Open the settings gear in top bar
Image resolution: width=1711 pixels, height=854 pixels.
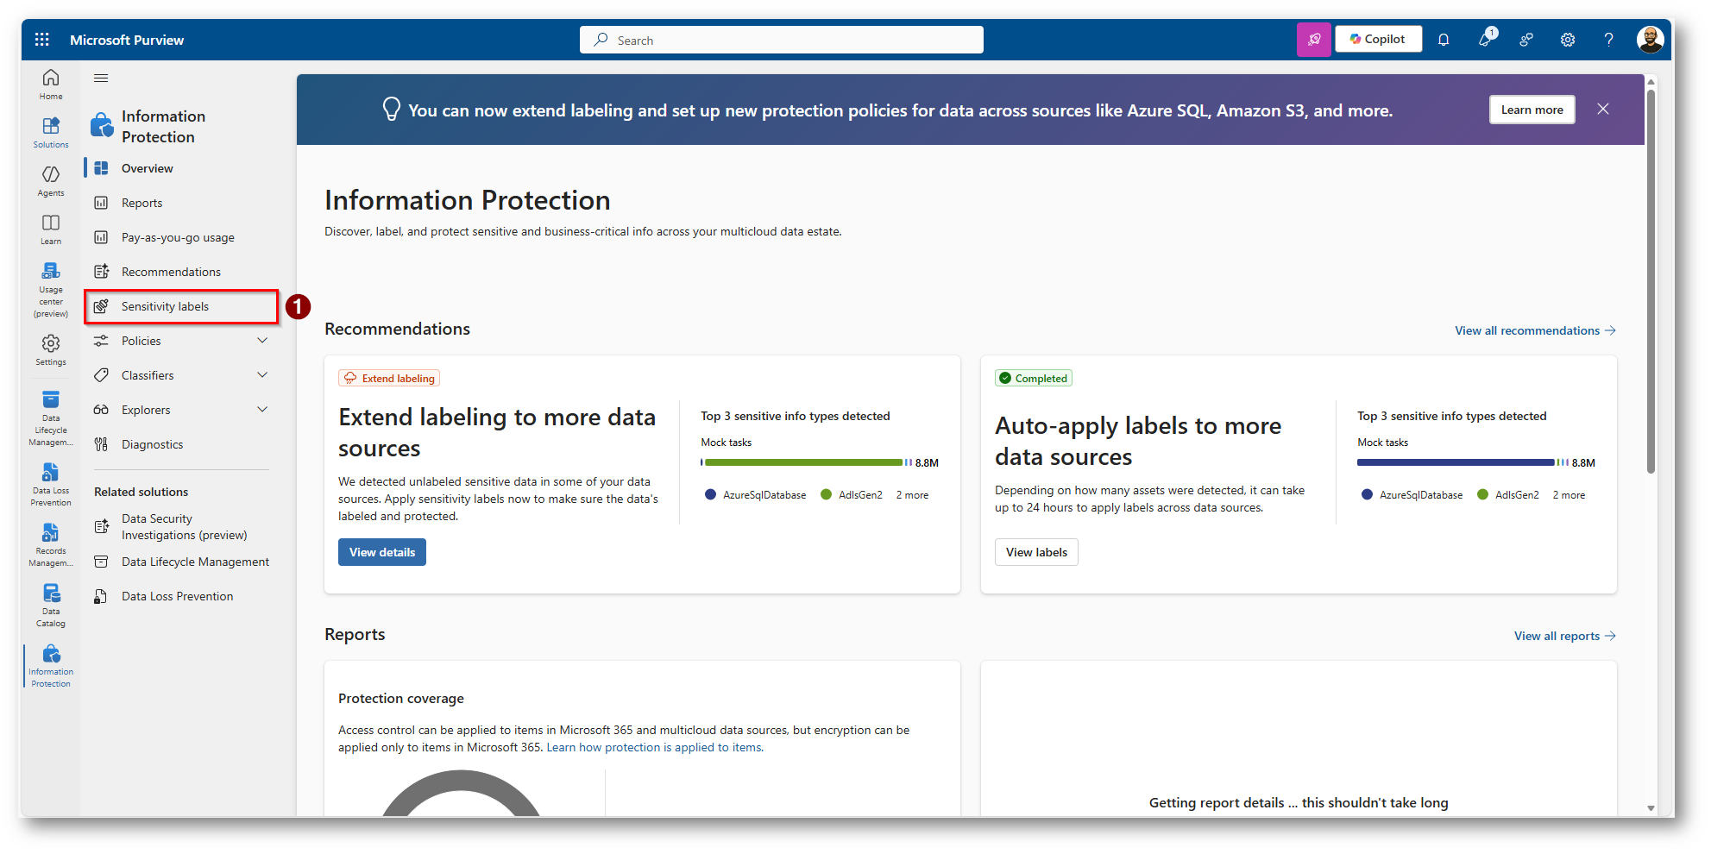[x=1568, y=40]
